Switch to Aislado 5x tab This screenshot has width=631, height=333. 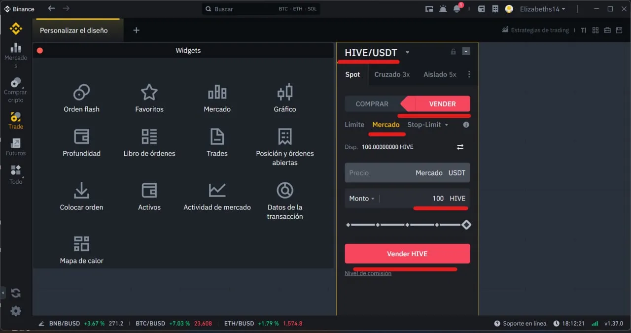pyautogui.click(x=440, y=74)
